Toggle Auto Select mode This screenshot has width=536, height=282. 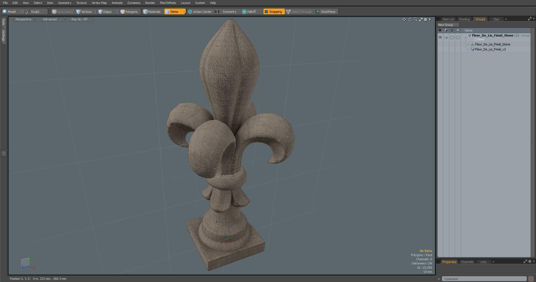click(x=62, y=12)
